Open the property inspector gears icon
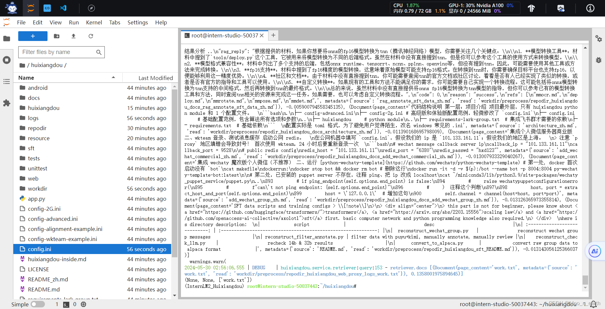Image resolution: width=605 pixels, height=309 pixels. click(x=598, y=39)
